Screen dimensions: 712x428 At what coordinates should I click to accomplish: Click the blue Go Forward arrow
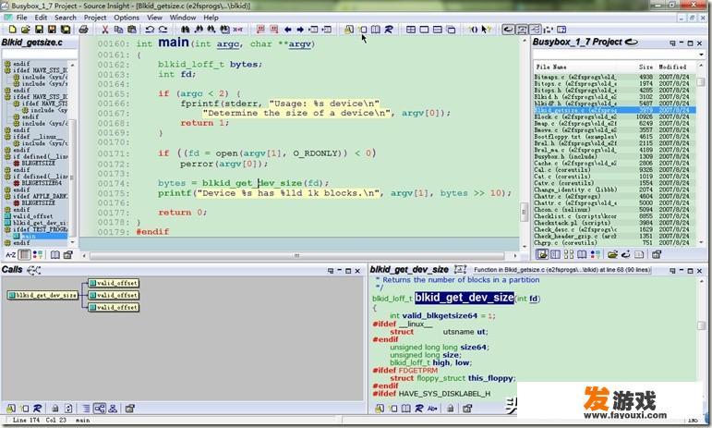coord(300,30)
